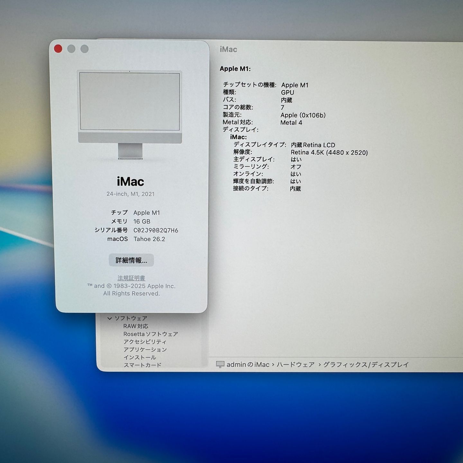Select the Tahoe 26.2 macOS version
Screen dimensions: 463x463
(149, 239)
